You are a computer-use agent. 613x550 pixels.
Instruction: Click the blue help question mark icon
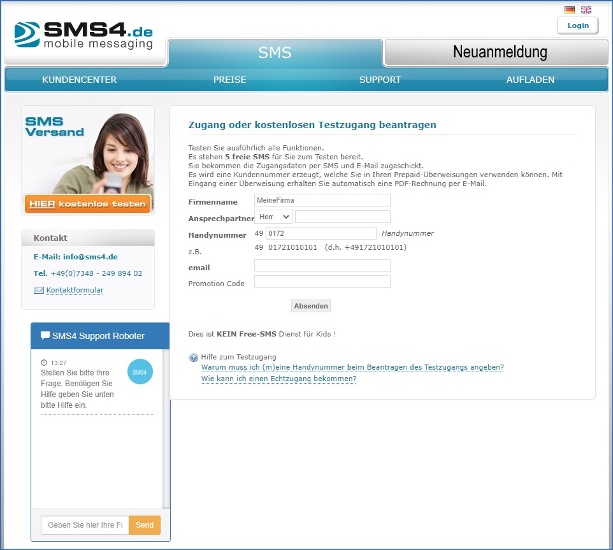click(194, 358)
